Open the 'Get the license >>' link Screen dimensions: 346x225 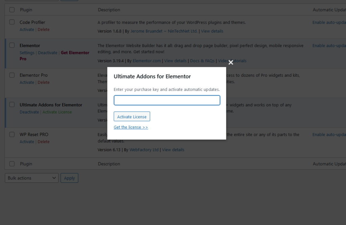point(131,127)
